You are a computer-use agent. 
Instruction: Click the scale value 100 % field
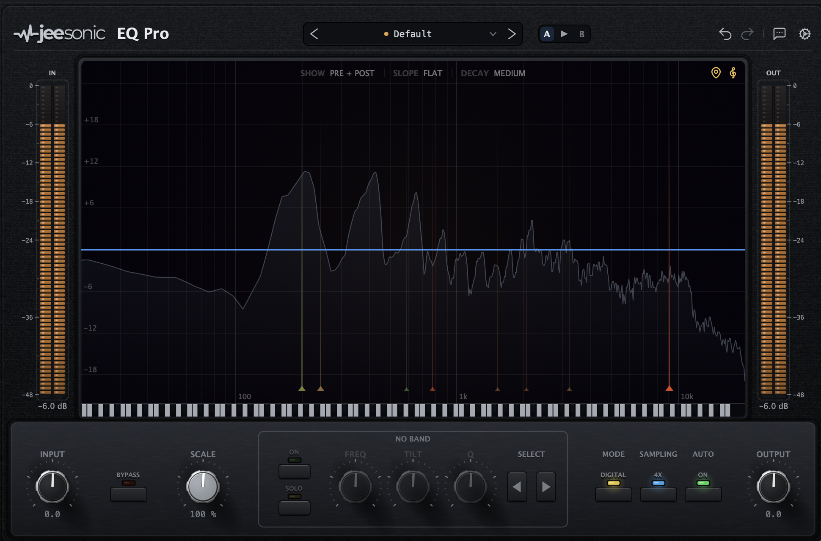203,514
